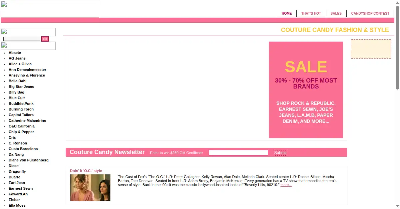Follow the 'more...' article link
400x209 pixels.
(286, 185)
